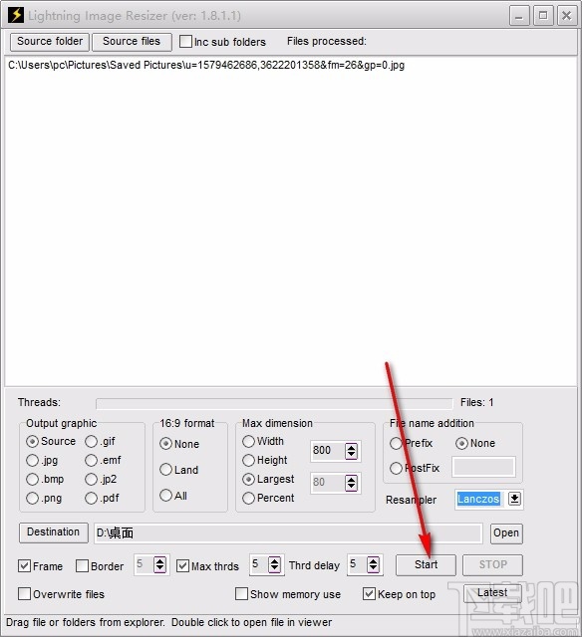
Task: Enable the Border checkbox
Action: pos(82,566)
